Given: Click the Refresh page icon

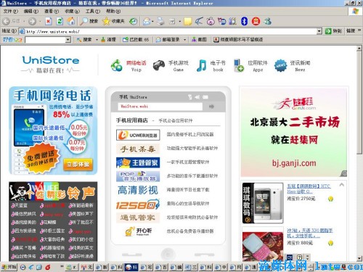Looking at the screenshot, I should (60, 22).
